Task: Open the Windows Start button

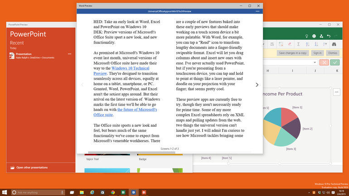Action: (x=5, y=192)
